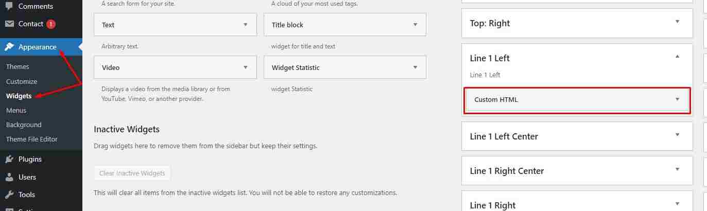The height and width of the screenshot is (211, 707).
Task: Expand the Video widget dropdown arrow
Action: coord(245,67)
